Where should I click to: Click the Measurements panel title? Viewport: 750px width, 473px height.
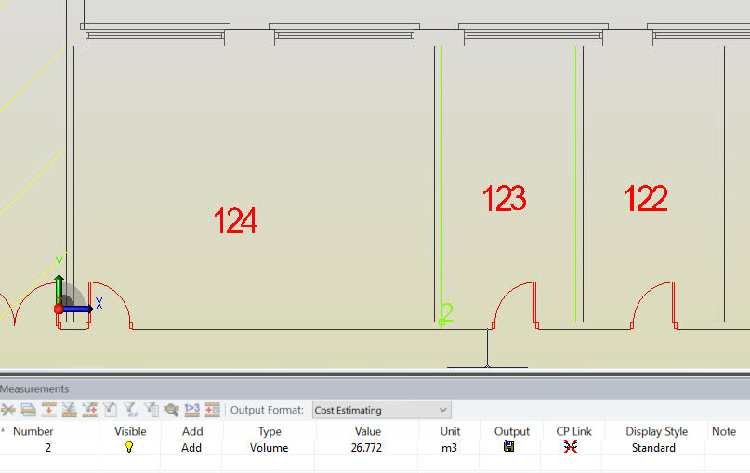coord(34,388)
